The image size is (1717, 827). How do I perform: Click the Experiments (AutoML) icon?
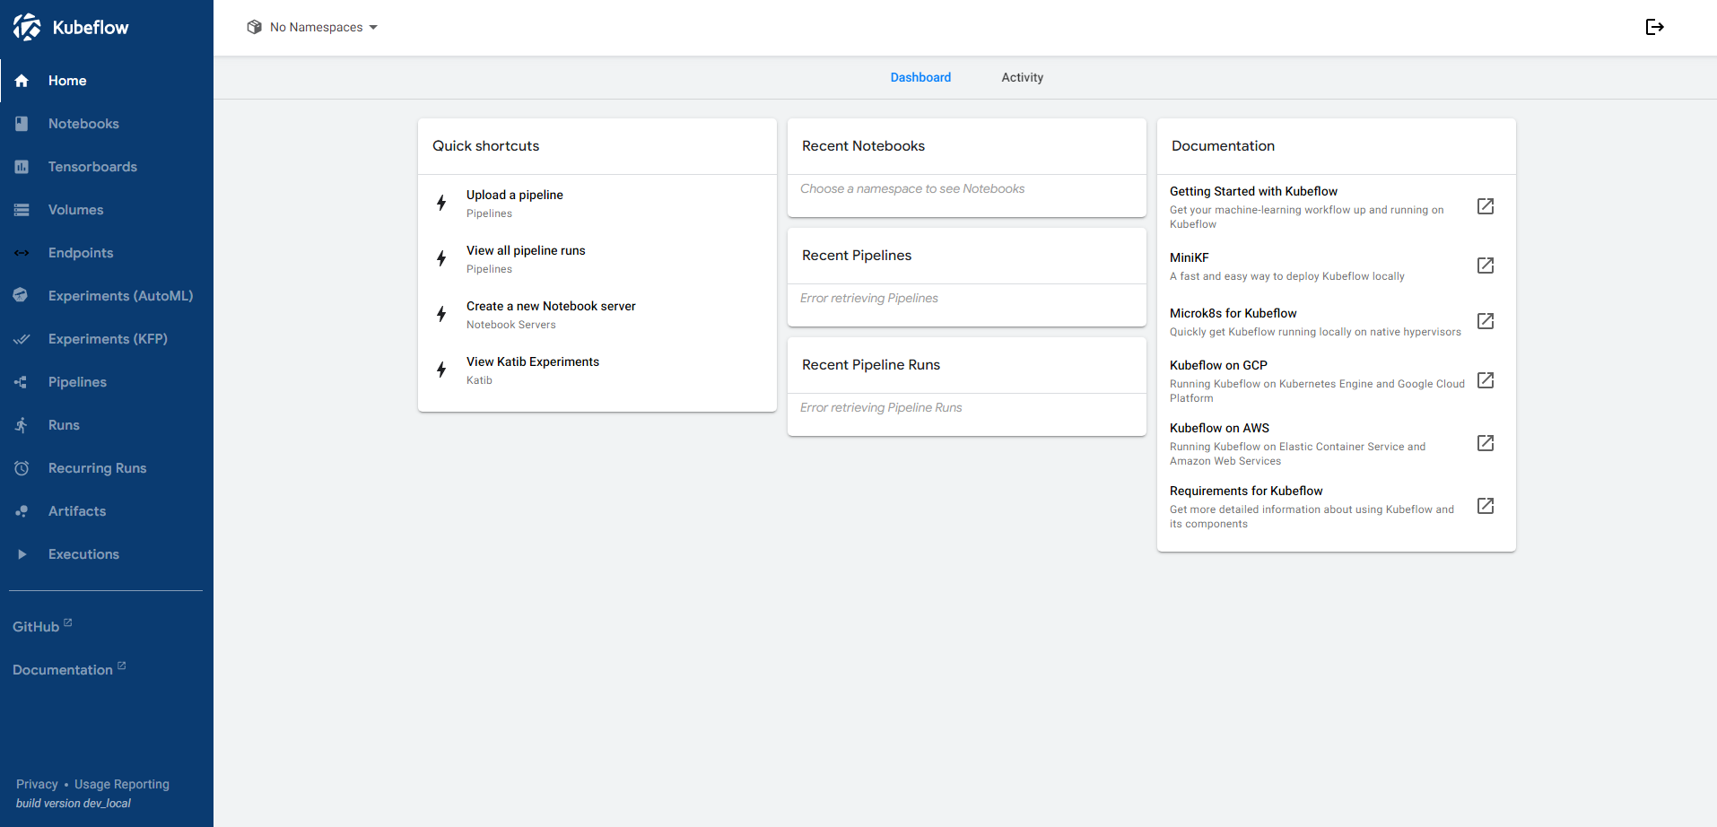coord(22,295)
